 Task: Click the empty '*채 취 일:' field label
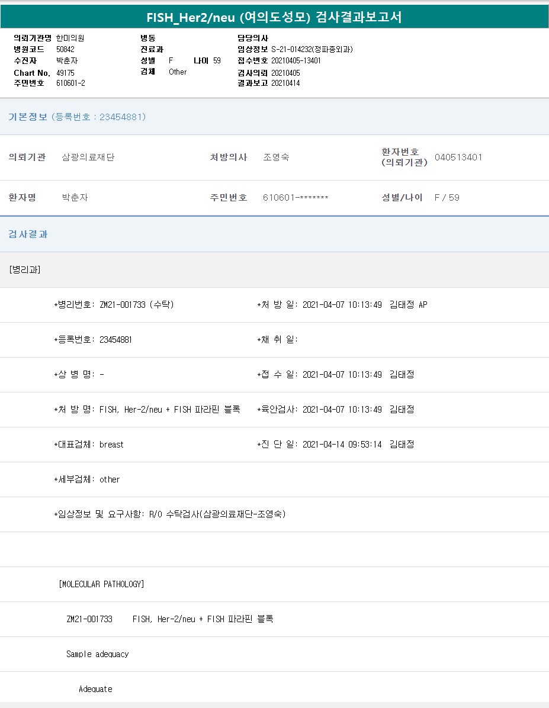[x=277, y=340]
